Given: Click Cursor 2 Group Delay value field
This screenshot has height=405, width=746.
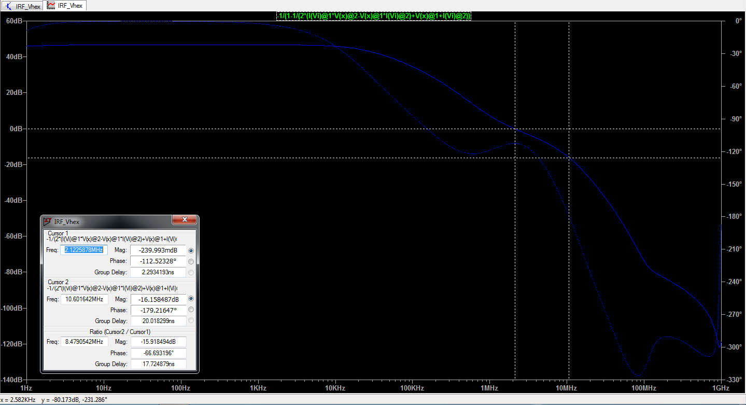Looking at the screenshot, I should pyautogui.click(x=158, y=321).
